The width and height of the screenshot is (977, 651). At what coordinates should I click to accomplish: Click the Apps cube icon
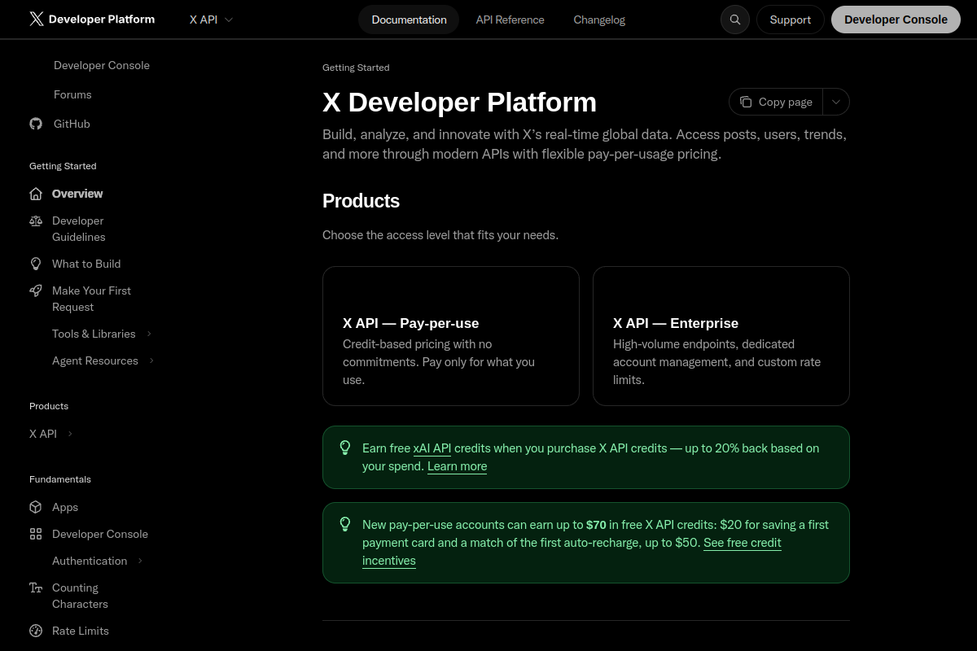[36, 507]
